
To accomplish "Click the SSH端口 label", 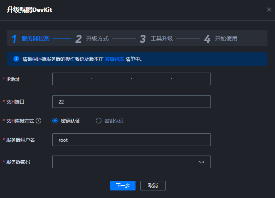I will [x=15, y=102].
